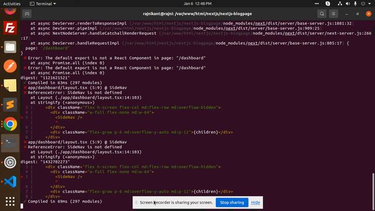Launch Google Chrome from the dock
This screenshot has height=211, width=375.
click(x=10, y=124)
